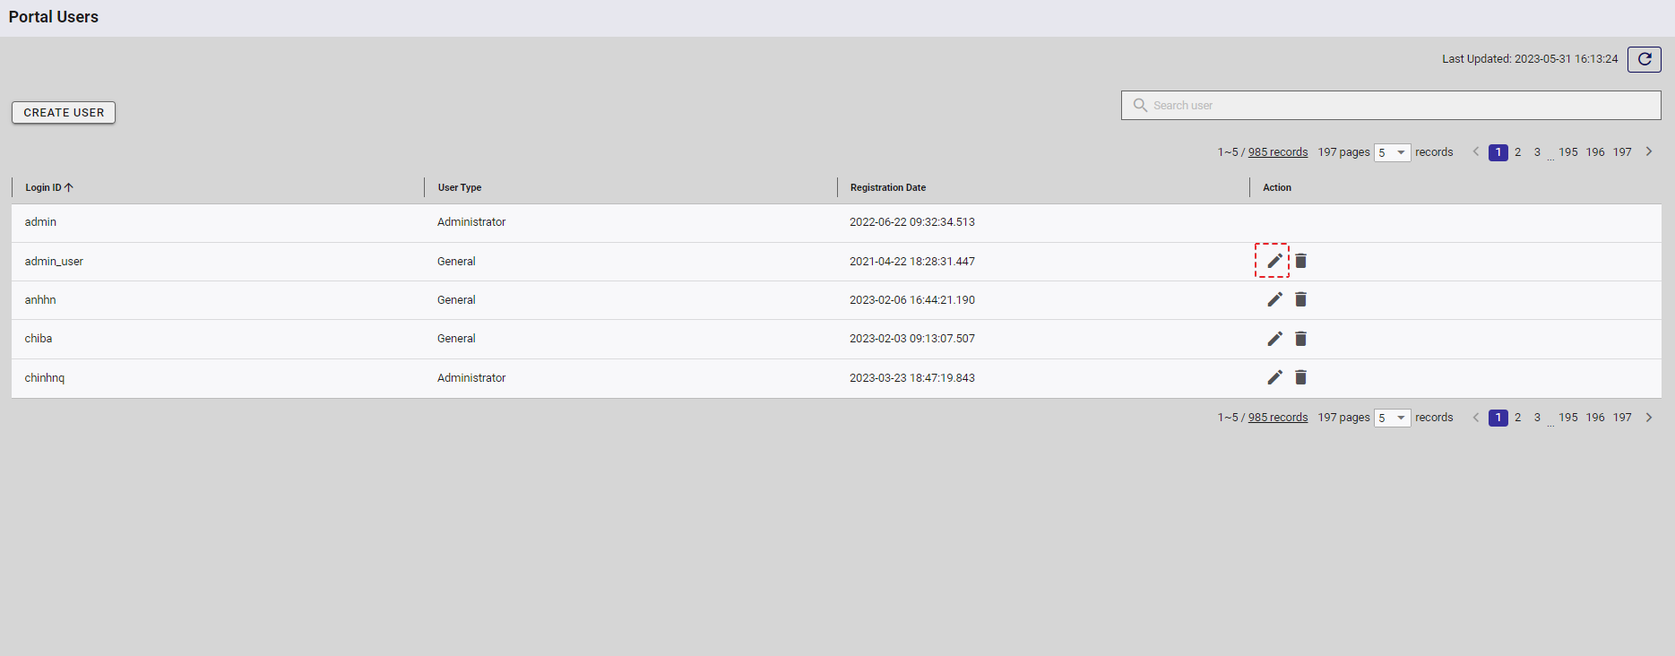Delete the admin_user account
Screen dimensions: 1675x656
(1300, 261)
